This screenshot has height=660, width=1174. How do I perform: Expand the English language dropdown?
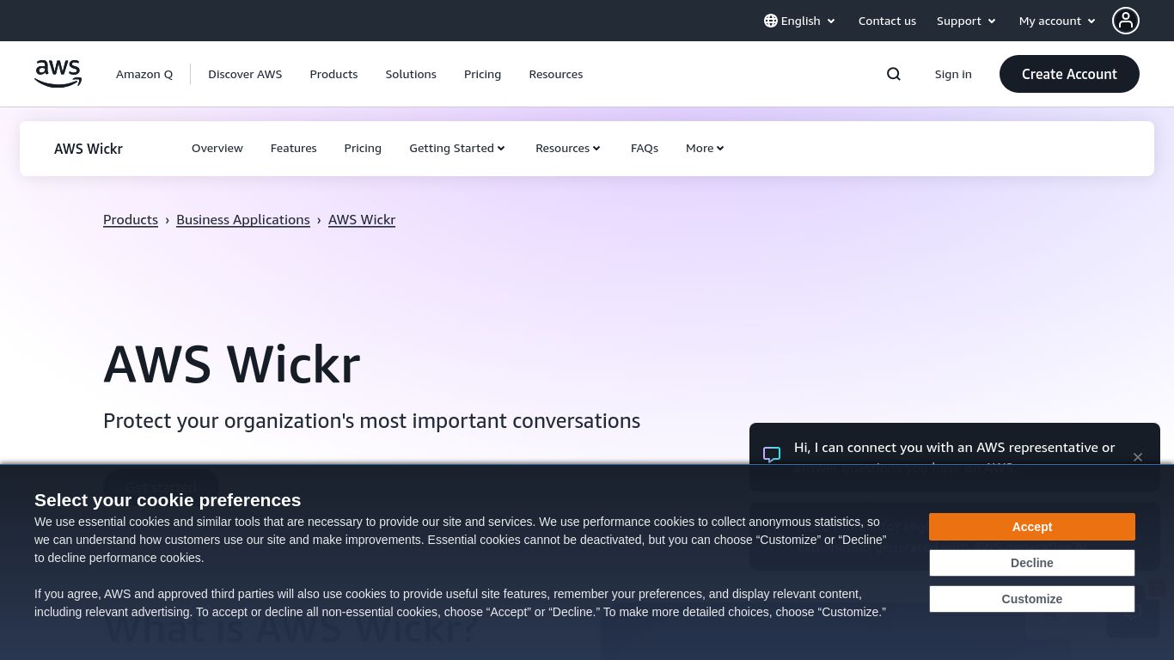tap(800, 21)
